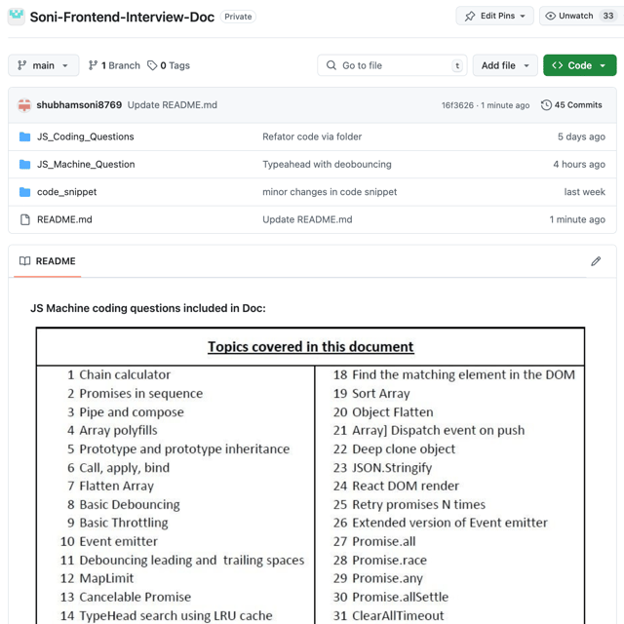Click the tag icon next to Tags
The height and width of the screenshot is (624, 624).
(152, 65)
